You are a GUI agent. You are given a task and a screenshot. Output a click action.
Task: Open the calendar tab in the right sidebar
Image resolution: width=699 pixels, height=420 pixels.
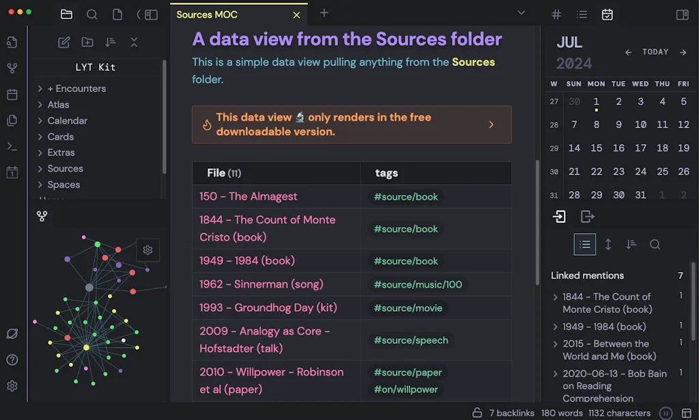pyautogui.click(x=607, y=14)
